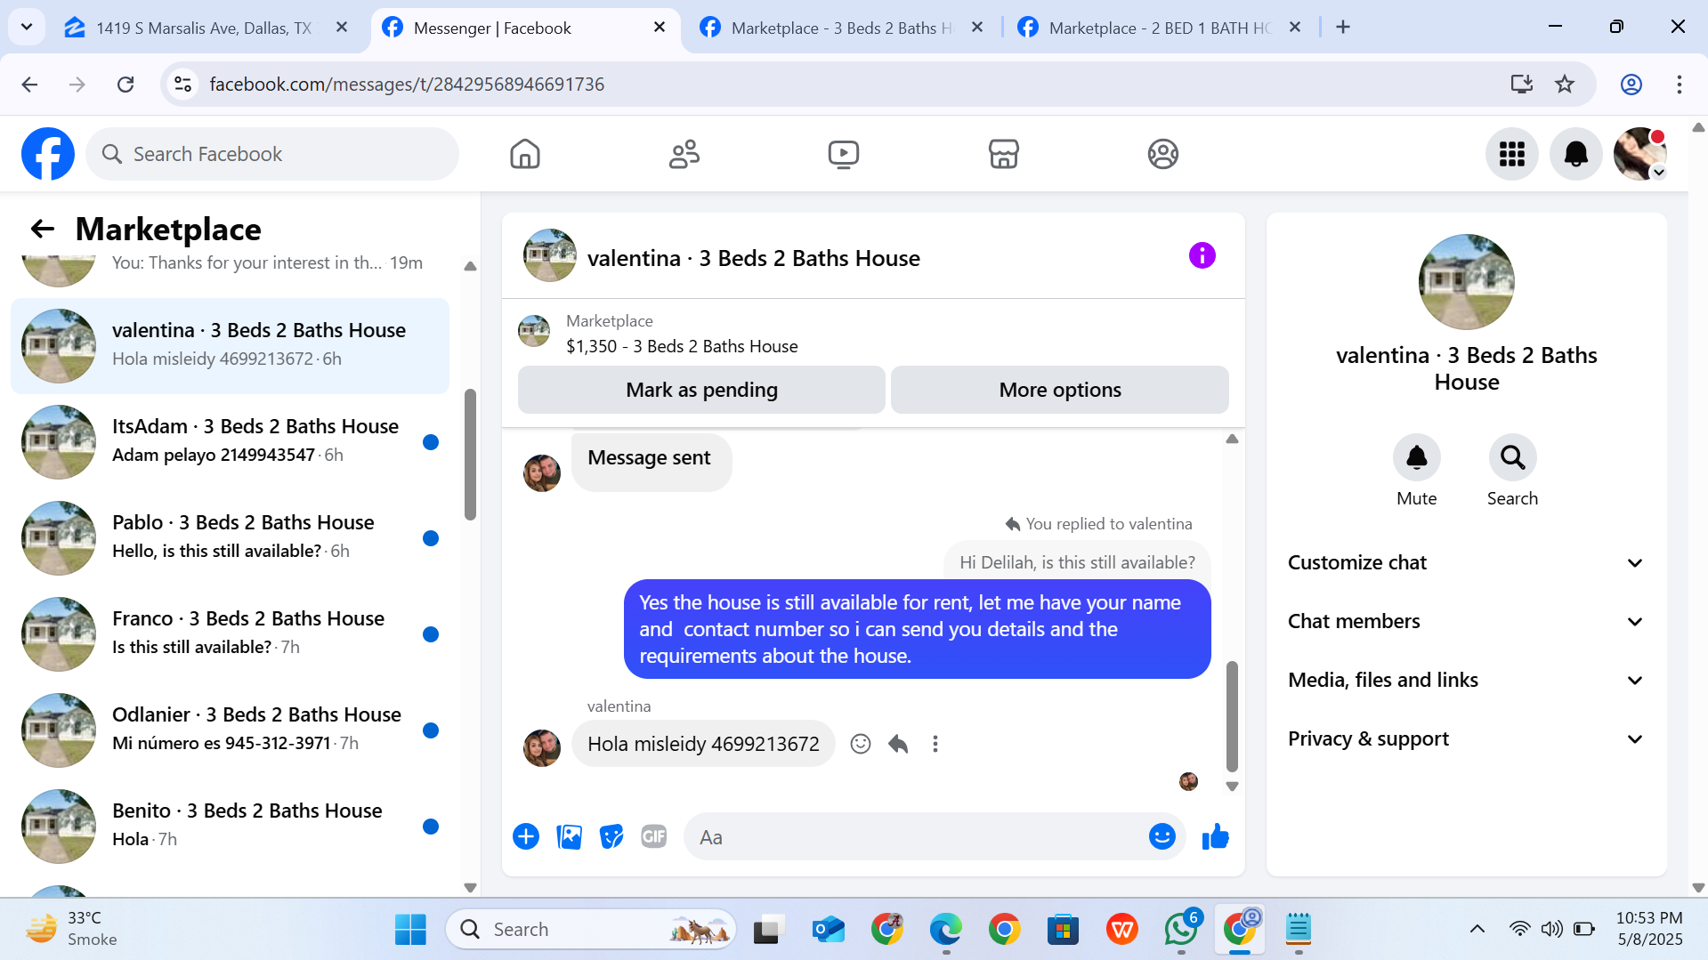Open Odlanier conversation in chat list
The image size is (1708, 960).
230,730
